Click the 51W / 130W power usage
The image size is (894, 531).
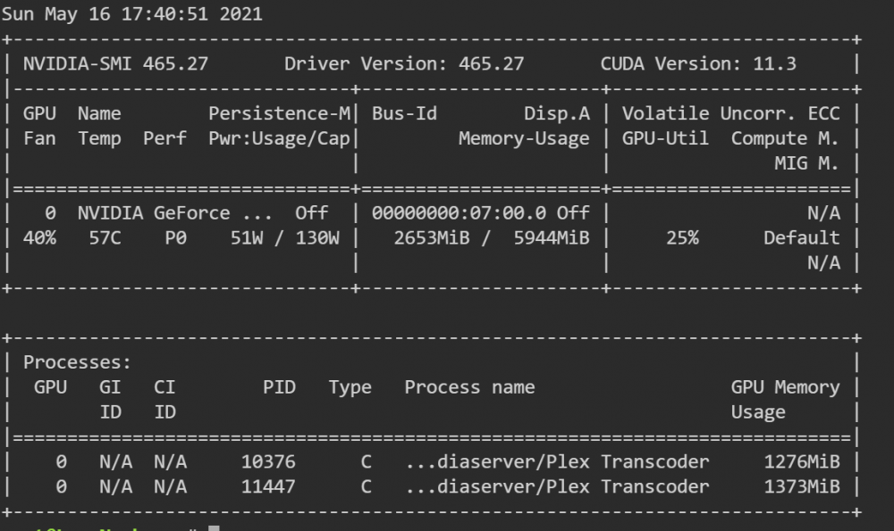(x=284, y=238)
